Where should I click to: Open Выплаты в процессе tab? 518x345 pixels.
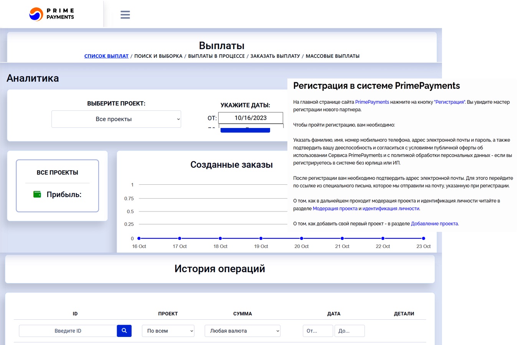pos(216,56)
